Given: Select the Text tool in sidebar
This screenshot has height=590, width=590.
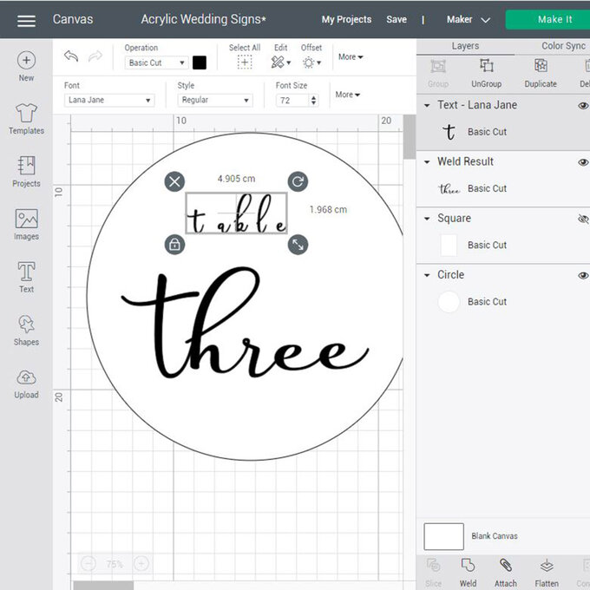Looking at the screenshot, I should coord(26,277).
